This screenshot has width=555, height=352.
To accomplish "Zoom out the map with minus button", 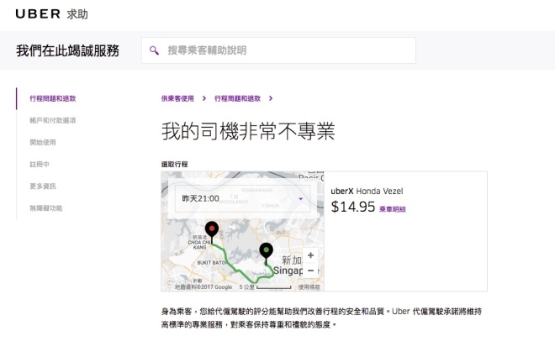I will point(310,271).
